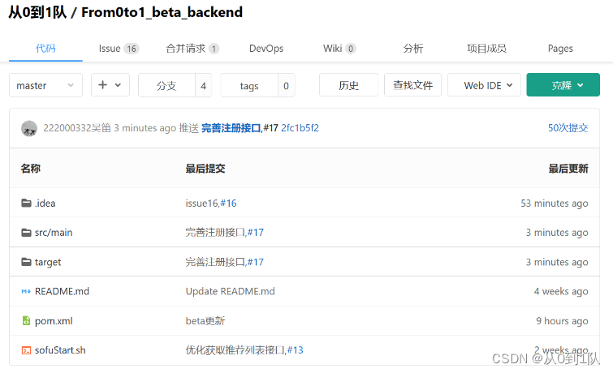Screen dimensions: 613x373
Task: Open the README.md file name
Action: [x=62, y=291]
